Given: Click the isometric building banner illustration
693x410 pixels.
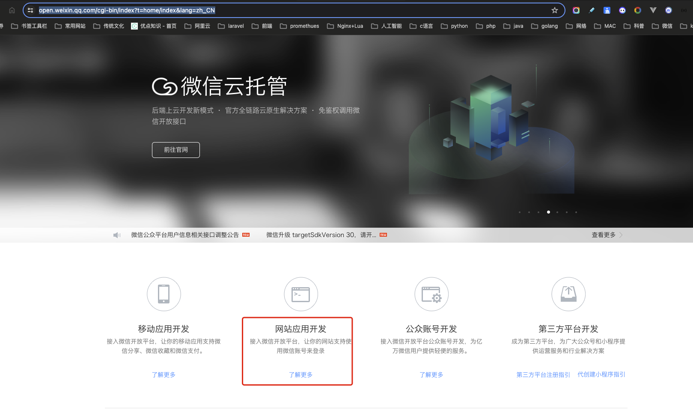Looking at the screenshot, I should [x=492, y=128].
